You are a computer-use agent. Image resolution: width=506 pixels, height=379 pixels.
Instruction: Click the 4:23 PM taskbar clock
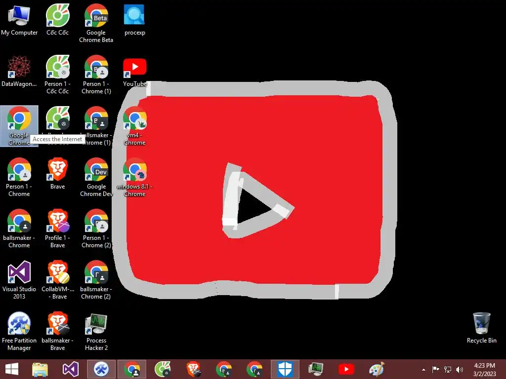pyautogui.click(x=484, y=369)
